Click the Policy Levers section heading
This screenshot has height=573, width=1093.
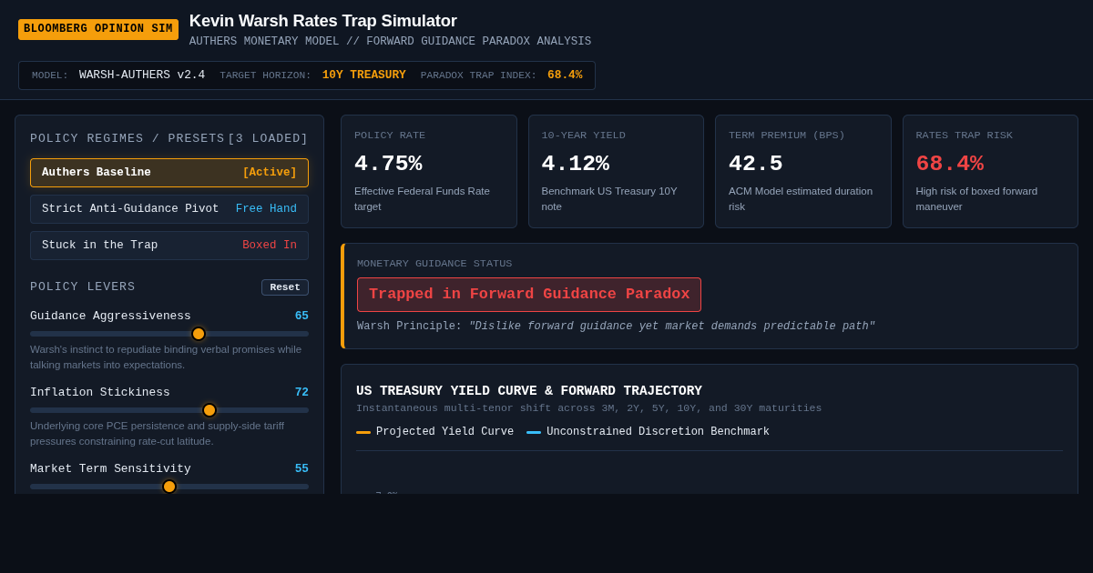click(83, 286)
